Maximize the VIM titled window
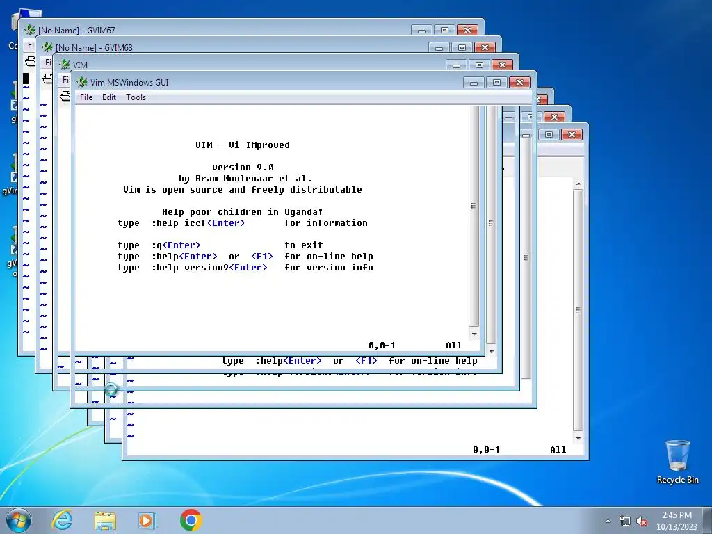Screen dimensions: 712x534 pyautogui.click(x=479, y=65)
